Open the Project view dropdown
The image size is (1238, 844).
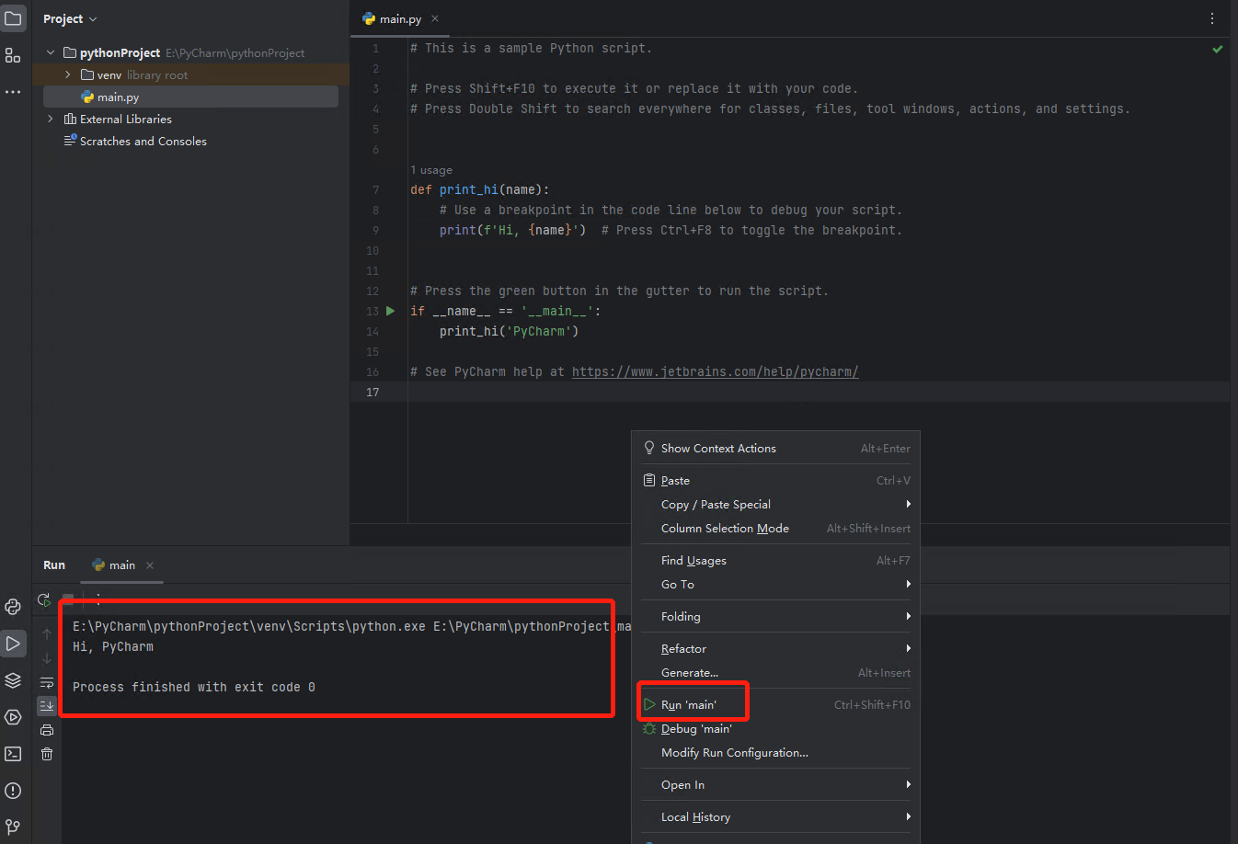click(x=69, y=18)
